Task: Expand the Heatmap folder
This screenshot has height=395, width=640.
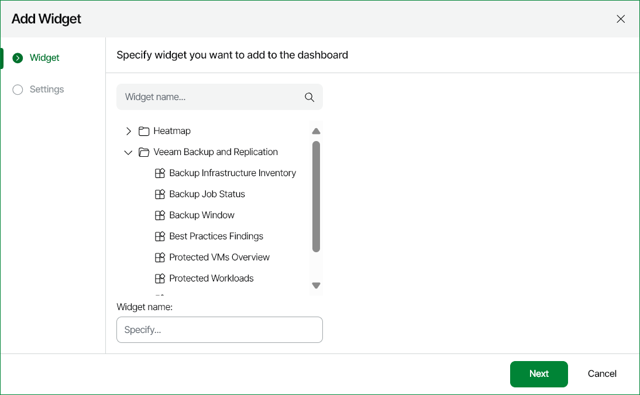Action: pos(129,131)
